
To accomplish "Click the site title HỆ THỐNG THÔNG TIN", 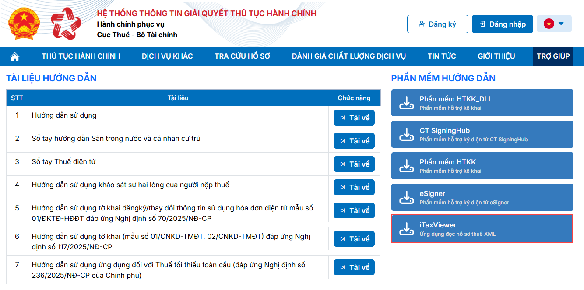I will click(207, 14).
